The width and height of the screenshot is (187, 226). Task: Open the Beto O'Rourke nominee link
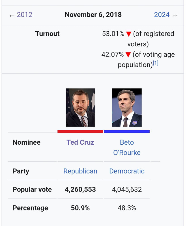127,147
